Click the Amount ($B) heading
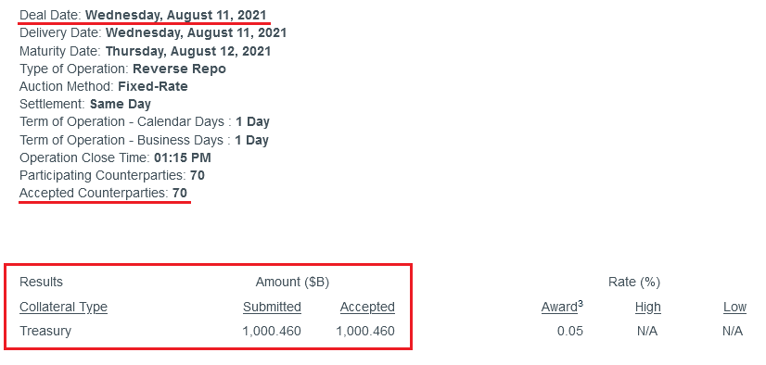The width and height of the screenshot is (766, 365). click(292, 282)
